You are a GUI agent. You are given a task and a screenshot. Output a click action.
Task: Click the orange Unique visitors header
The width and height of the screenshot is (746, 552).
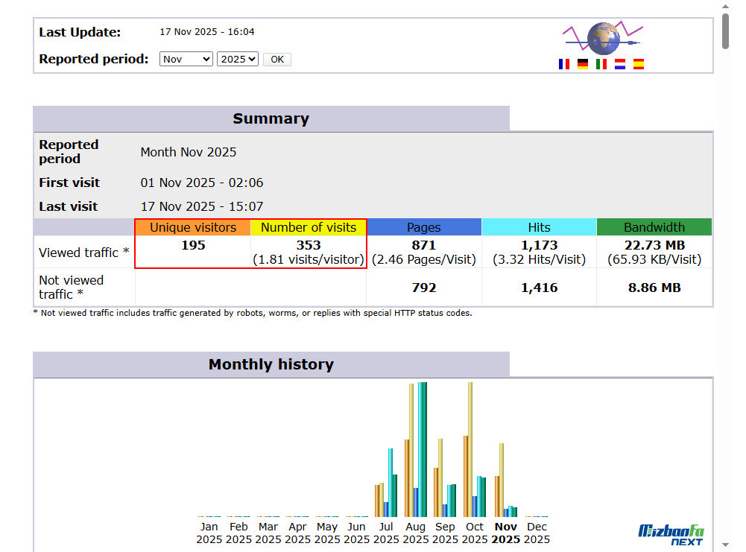tap(193, 227)
